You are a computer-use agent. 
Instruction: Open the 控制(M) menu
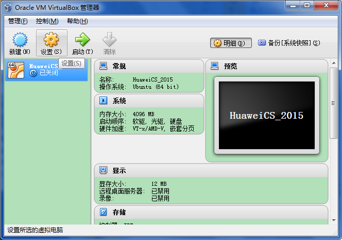tap(47, 21)
